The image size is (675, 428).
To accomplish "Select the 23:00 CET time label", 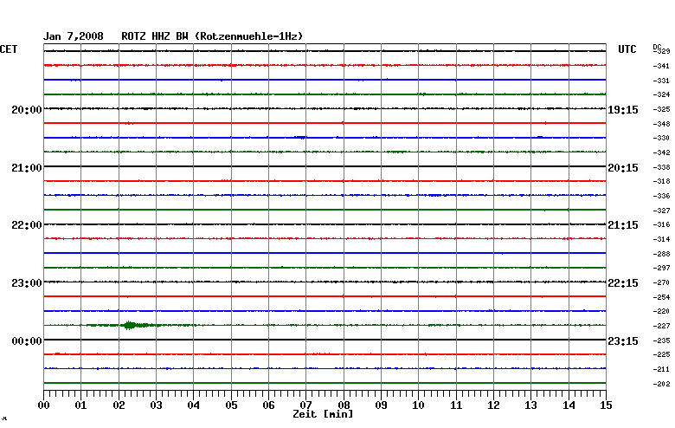I will tap(27, 283).
